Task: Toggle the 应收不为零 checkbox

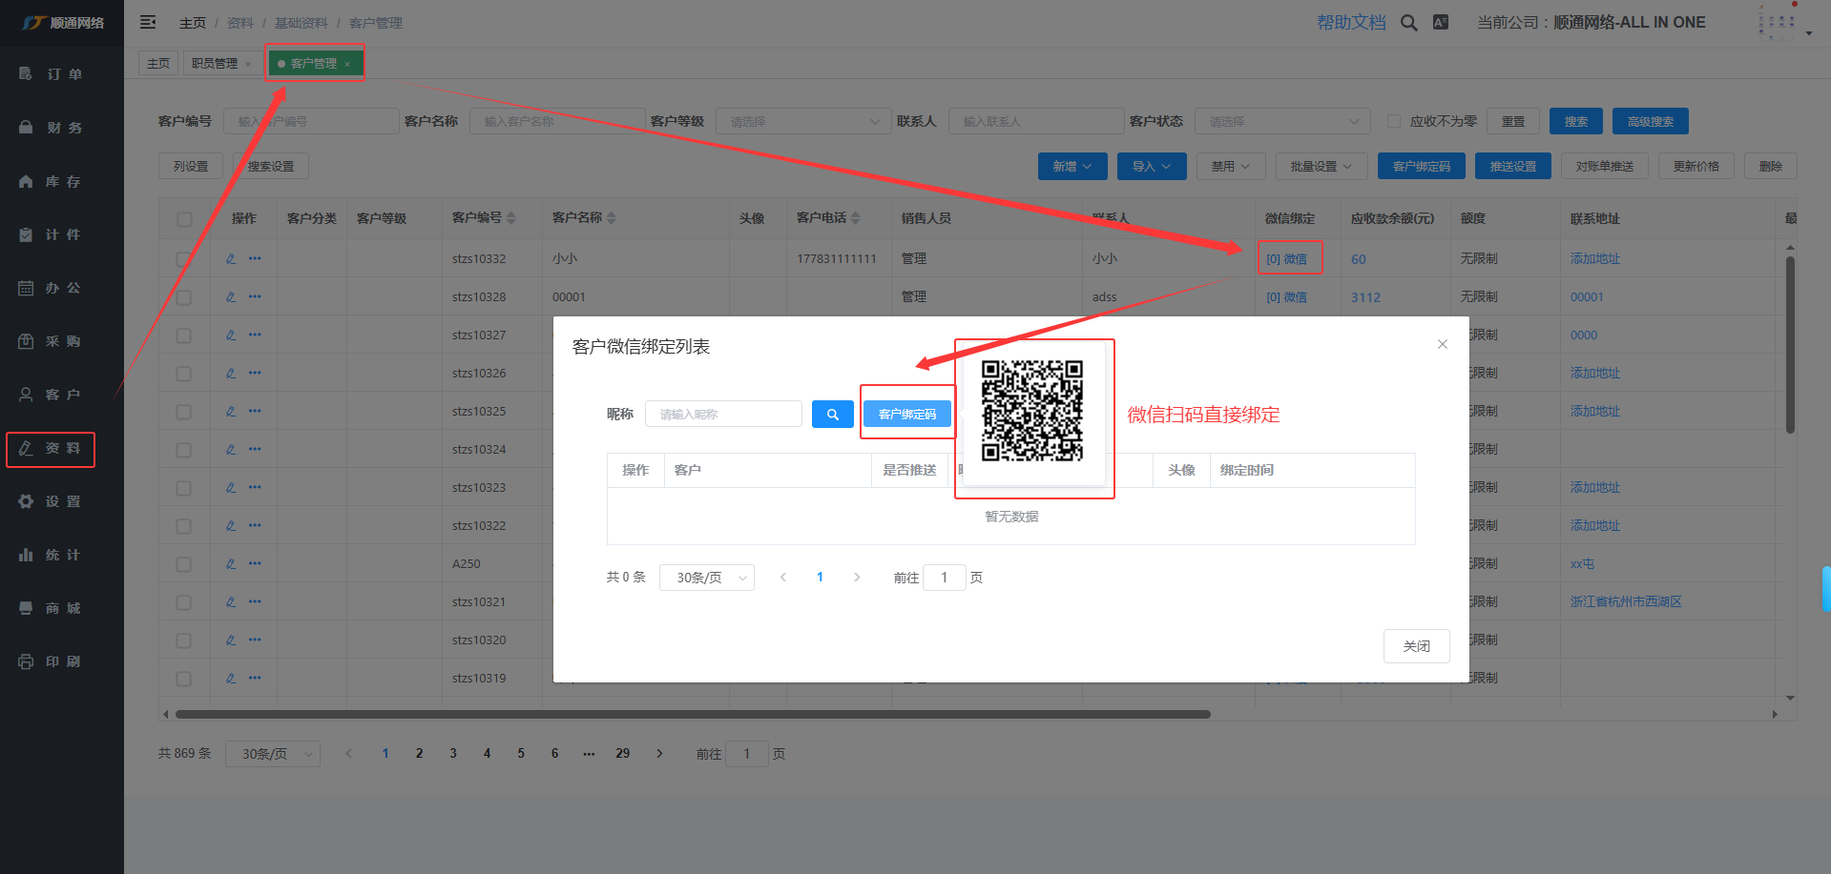Action: click(1394, 121)
